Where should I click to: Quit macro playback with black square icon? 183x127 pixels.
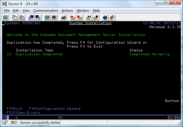click(x=96, y=18)
